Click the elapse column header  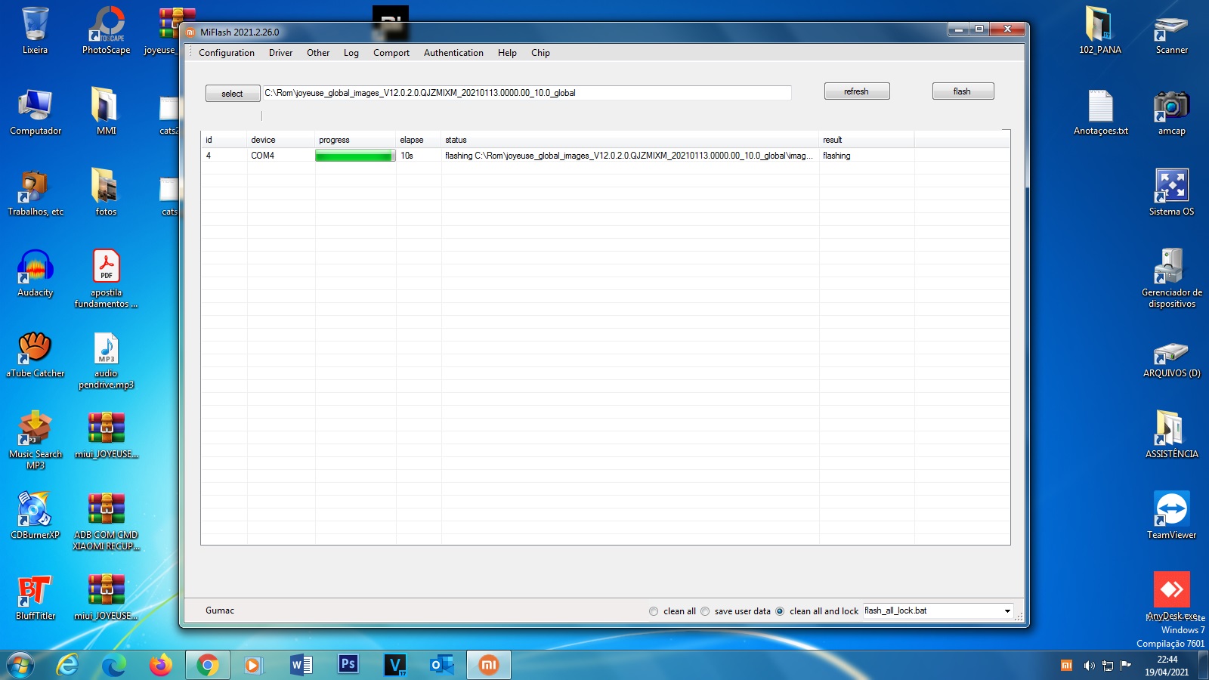pos(418,140)
